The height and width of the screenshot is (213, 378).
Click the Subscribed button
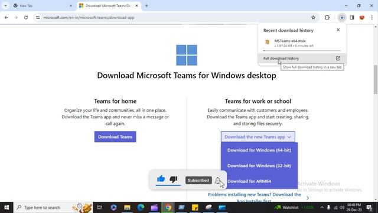point(198,180)
